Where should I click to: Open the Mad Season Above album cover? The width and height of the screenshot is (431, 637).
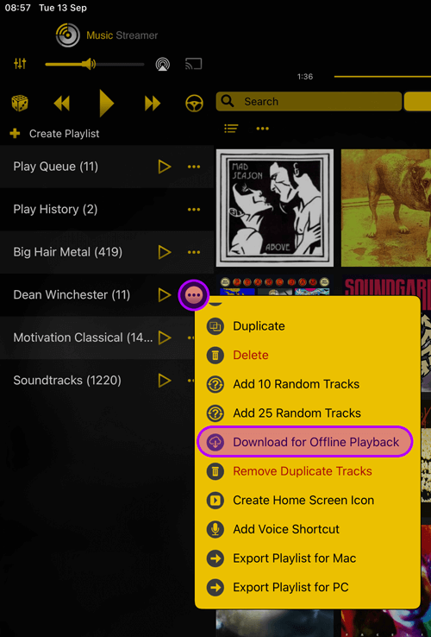275,208
